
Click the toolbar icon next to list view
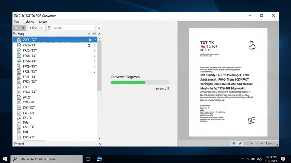click(23, 28)
